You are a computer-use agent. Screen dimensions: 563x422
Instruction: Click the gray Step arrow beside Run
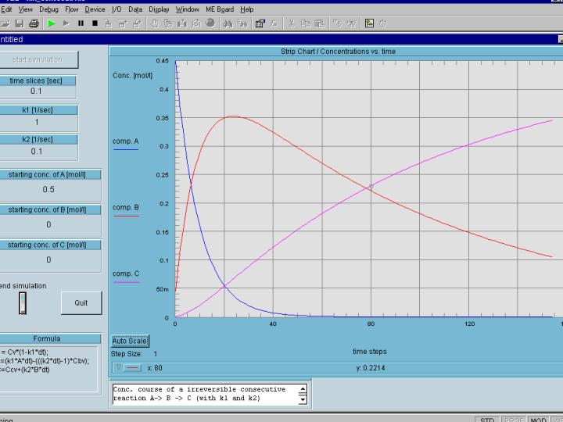click(66, 23)
